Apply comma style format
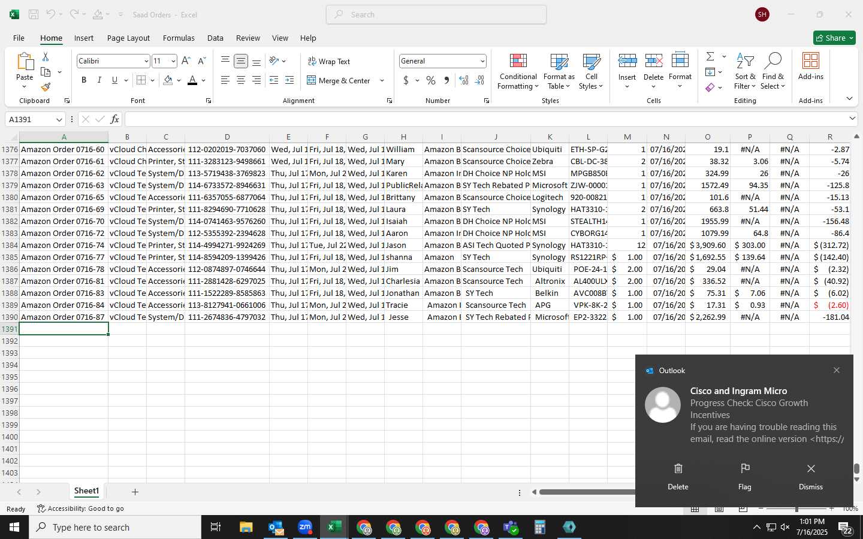This screenshot has width=863, height=539. pyautogui.click(x=446, y=80)
